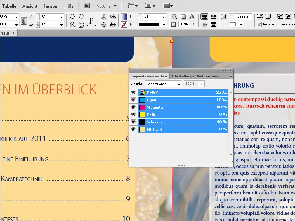Wrap text around the bounding box
The width and height of the screenshot is (295, 221).
214,17
